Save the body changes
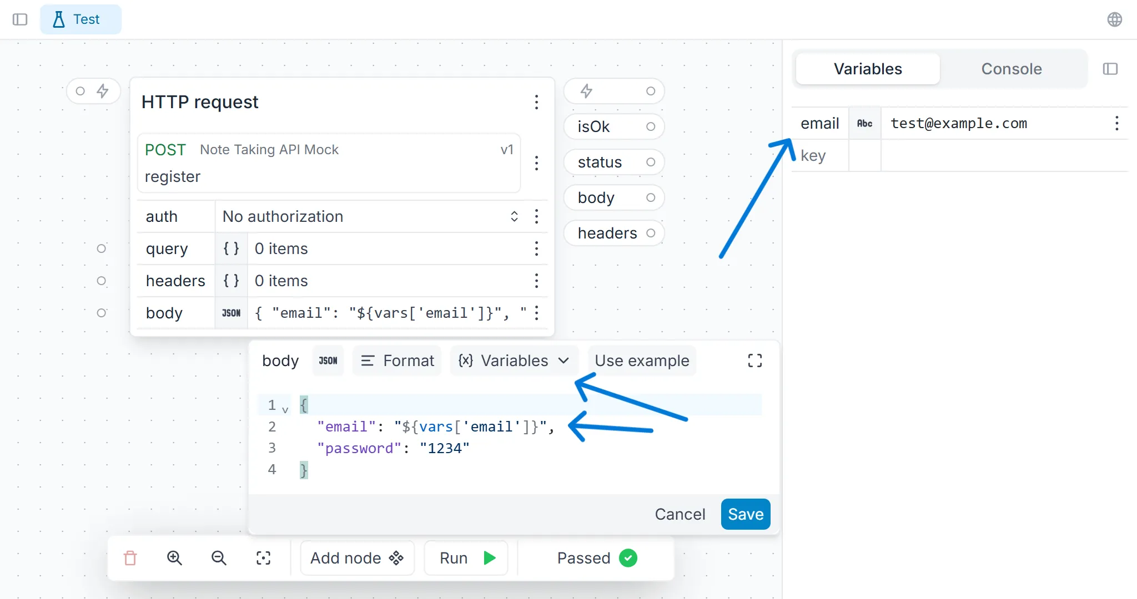1137x599 pixels. [x=746, y=514]
